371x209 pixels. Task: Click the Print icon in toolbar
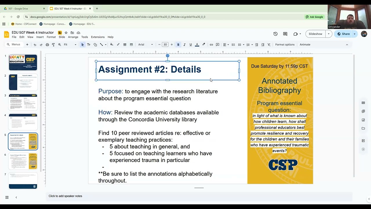47,45
